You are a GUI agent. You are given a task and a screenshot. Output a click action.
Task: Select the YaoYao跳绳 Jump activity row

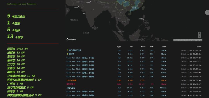(x=134, y=80)
